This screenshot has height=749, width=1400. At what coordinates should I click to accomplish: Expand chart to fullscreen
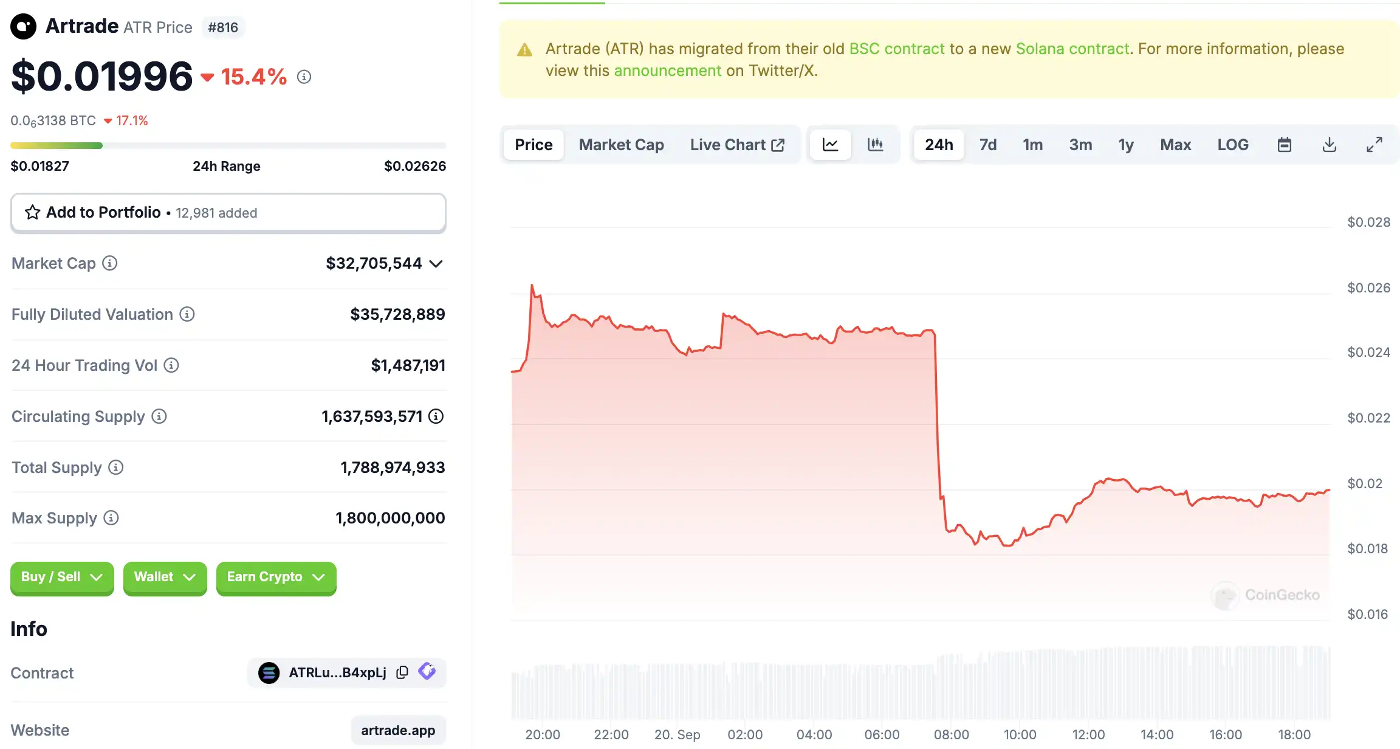click(x=1374, y=145)
